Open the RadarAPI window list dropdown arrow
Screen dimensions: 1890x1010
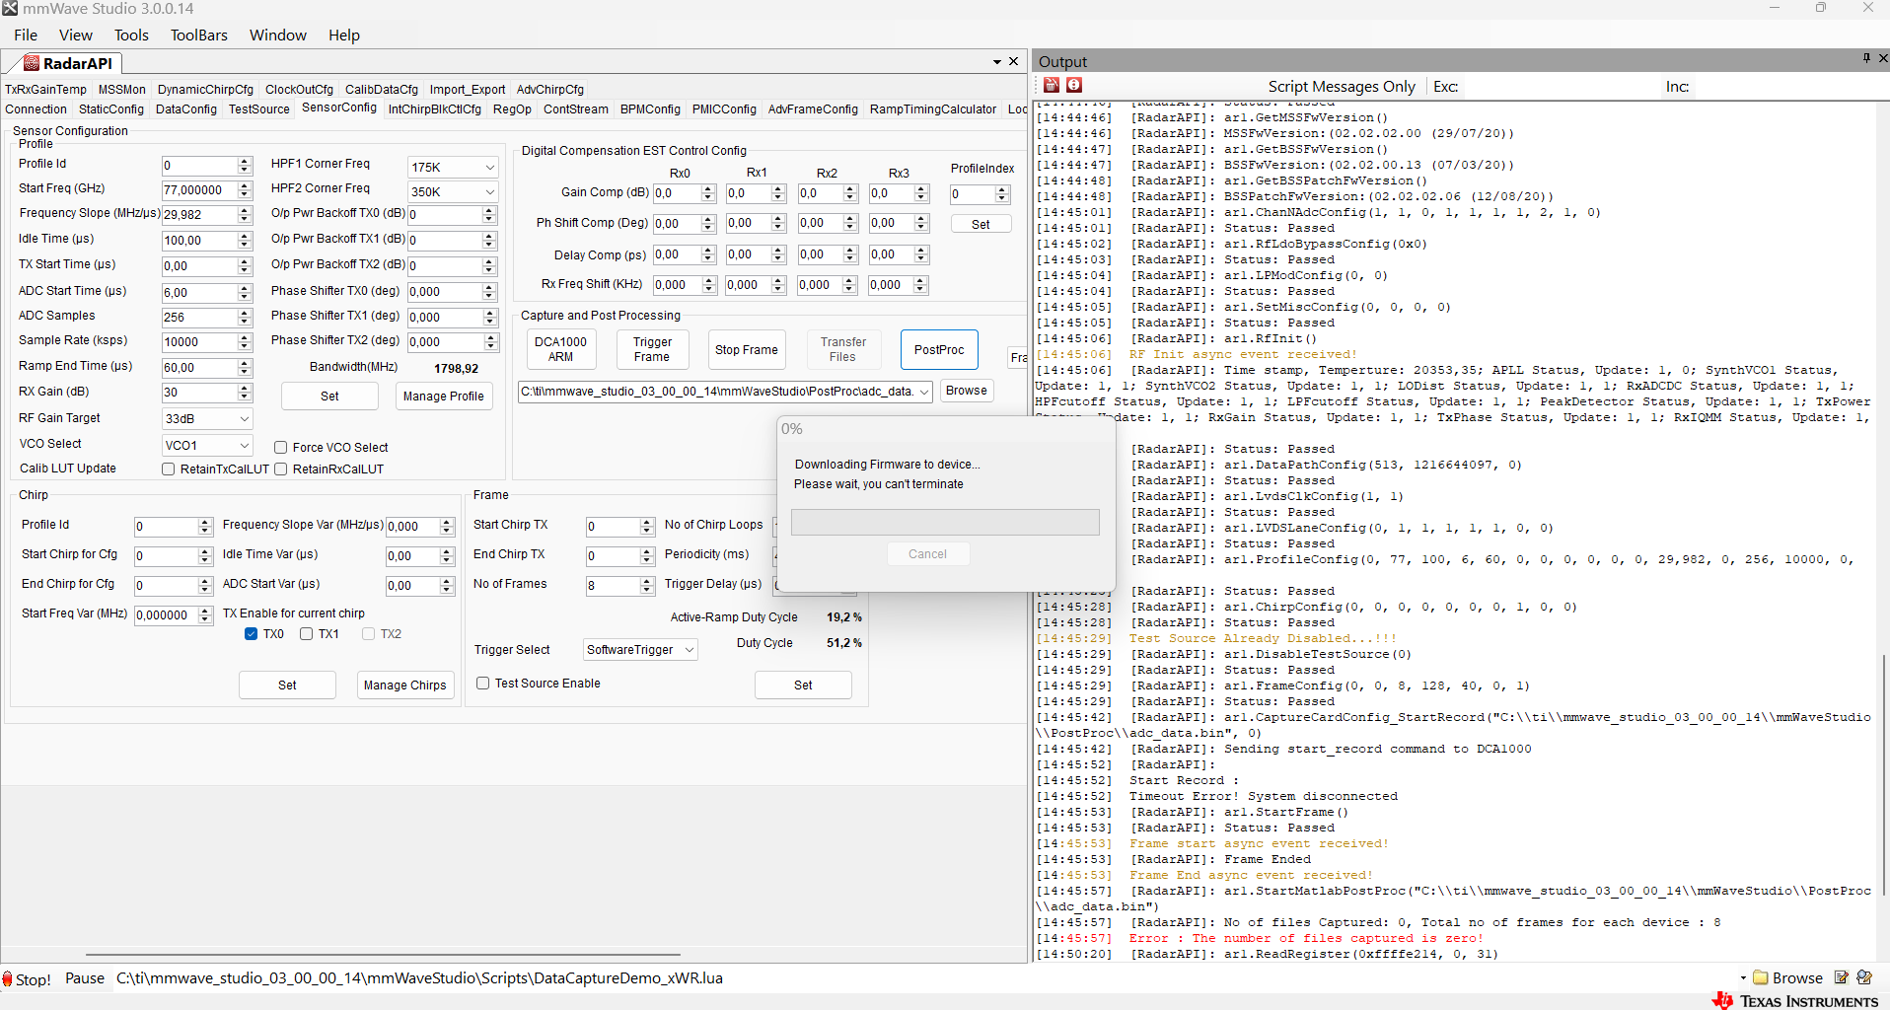(996, 62)
